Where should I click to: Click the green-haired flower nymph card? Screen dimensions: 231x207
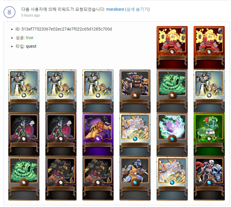coord(209,135)
